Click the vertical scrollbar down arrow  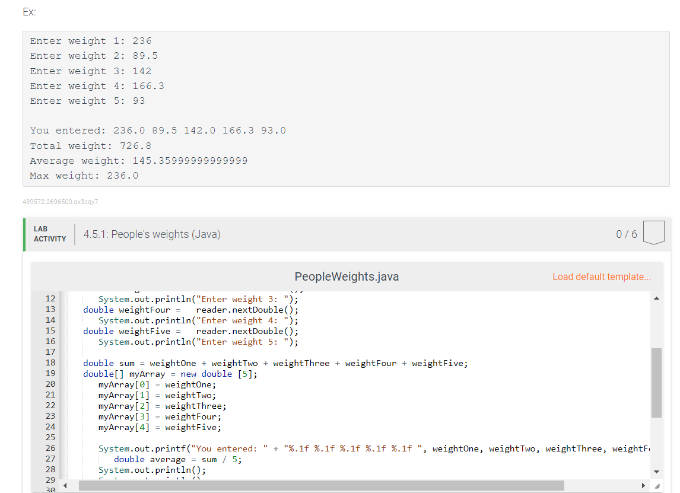point(656,471)
